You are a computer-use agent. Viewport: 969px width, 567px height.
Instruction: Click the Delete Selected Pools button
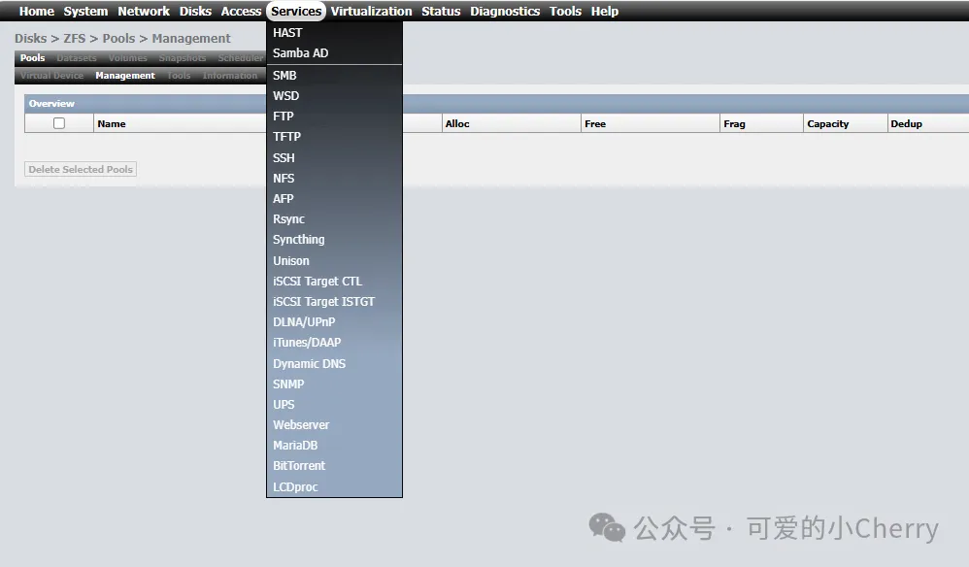coord(81,169)
